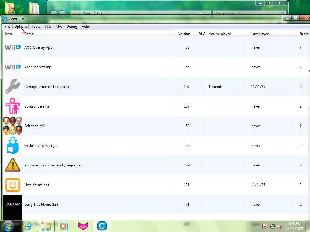The height and width of the screenshot is (232, 310).
Task: Click the game list vertical scrollbar
Action: [x=309, y=71]
